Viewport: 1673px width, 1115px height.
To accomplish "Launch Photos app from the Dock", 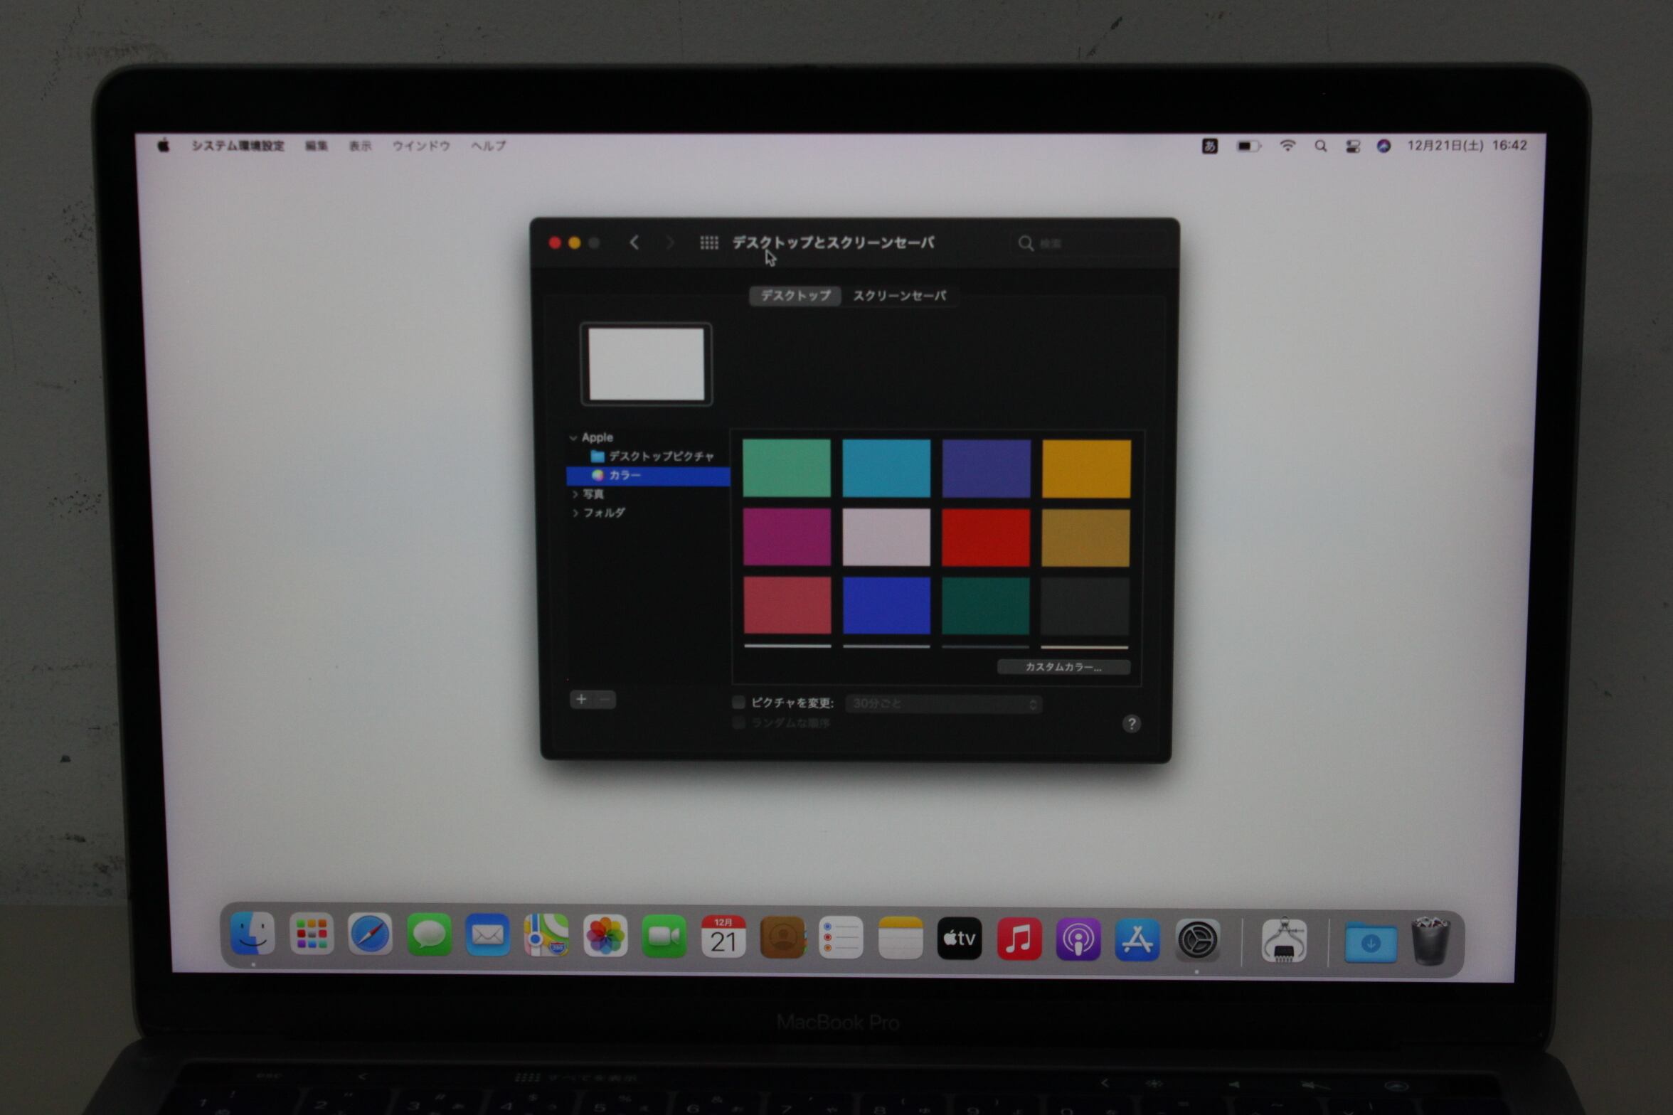I will [x=605, y=937].
